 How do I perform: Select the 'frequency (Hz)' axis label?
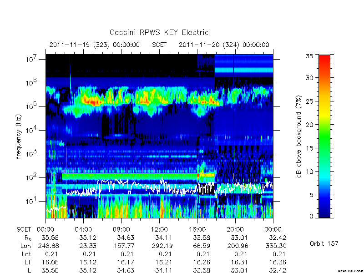[19, 136]
